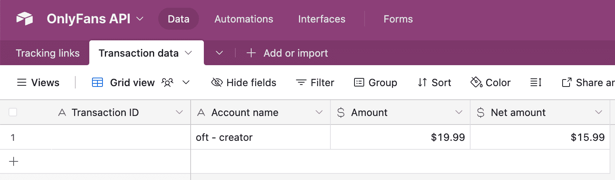Click the Hide fields eye icon
The height and width of the screenshot is (180, 615).
click(217, 83)
